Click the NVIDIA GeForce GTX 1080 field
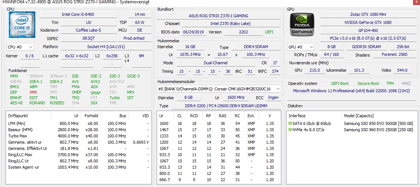This screenshot has height=187, width=420. coord(368,22)
